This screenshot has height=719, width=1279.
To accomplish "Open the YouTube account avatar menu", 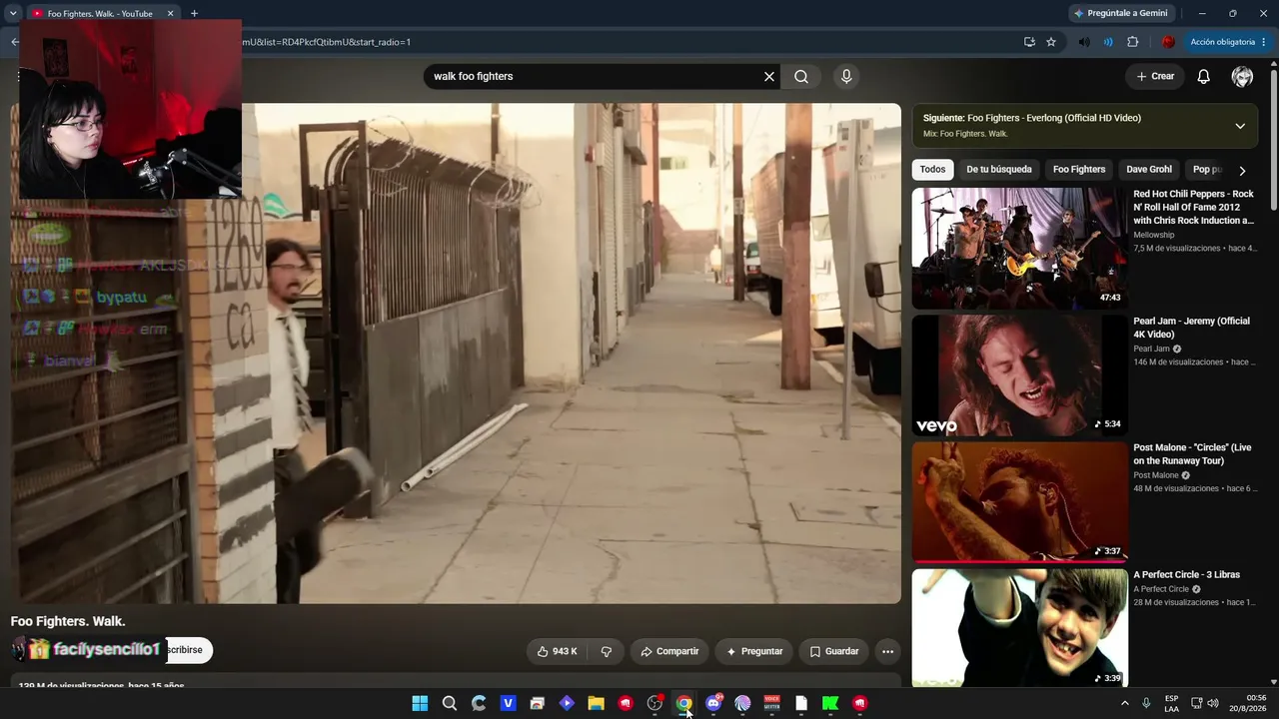I will click(1242, 77).
